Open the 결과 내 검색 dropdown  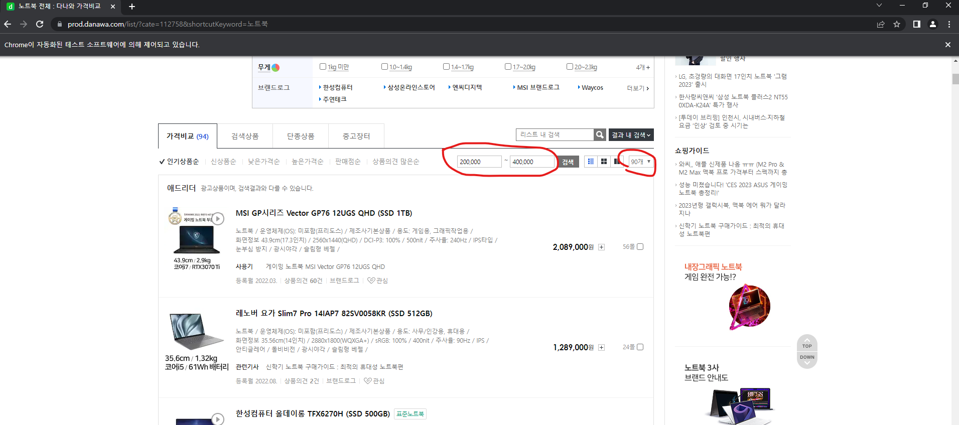click(631, 135)
